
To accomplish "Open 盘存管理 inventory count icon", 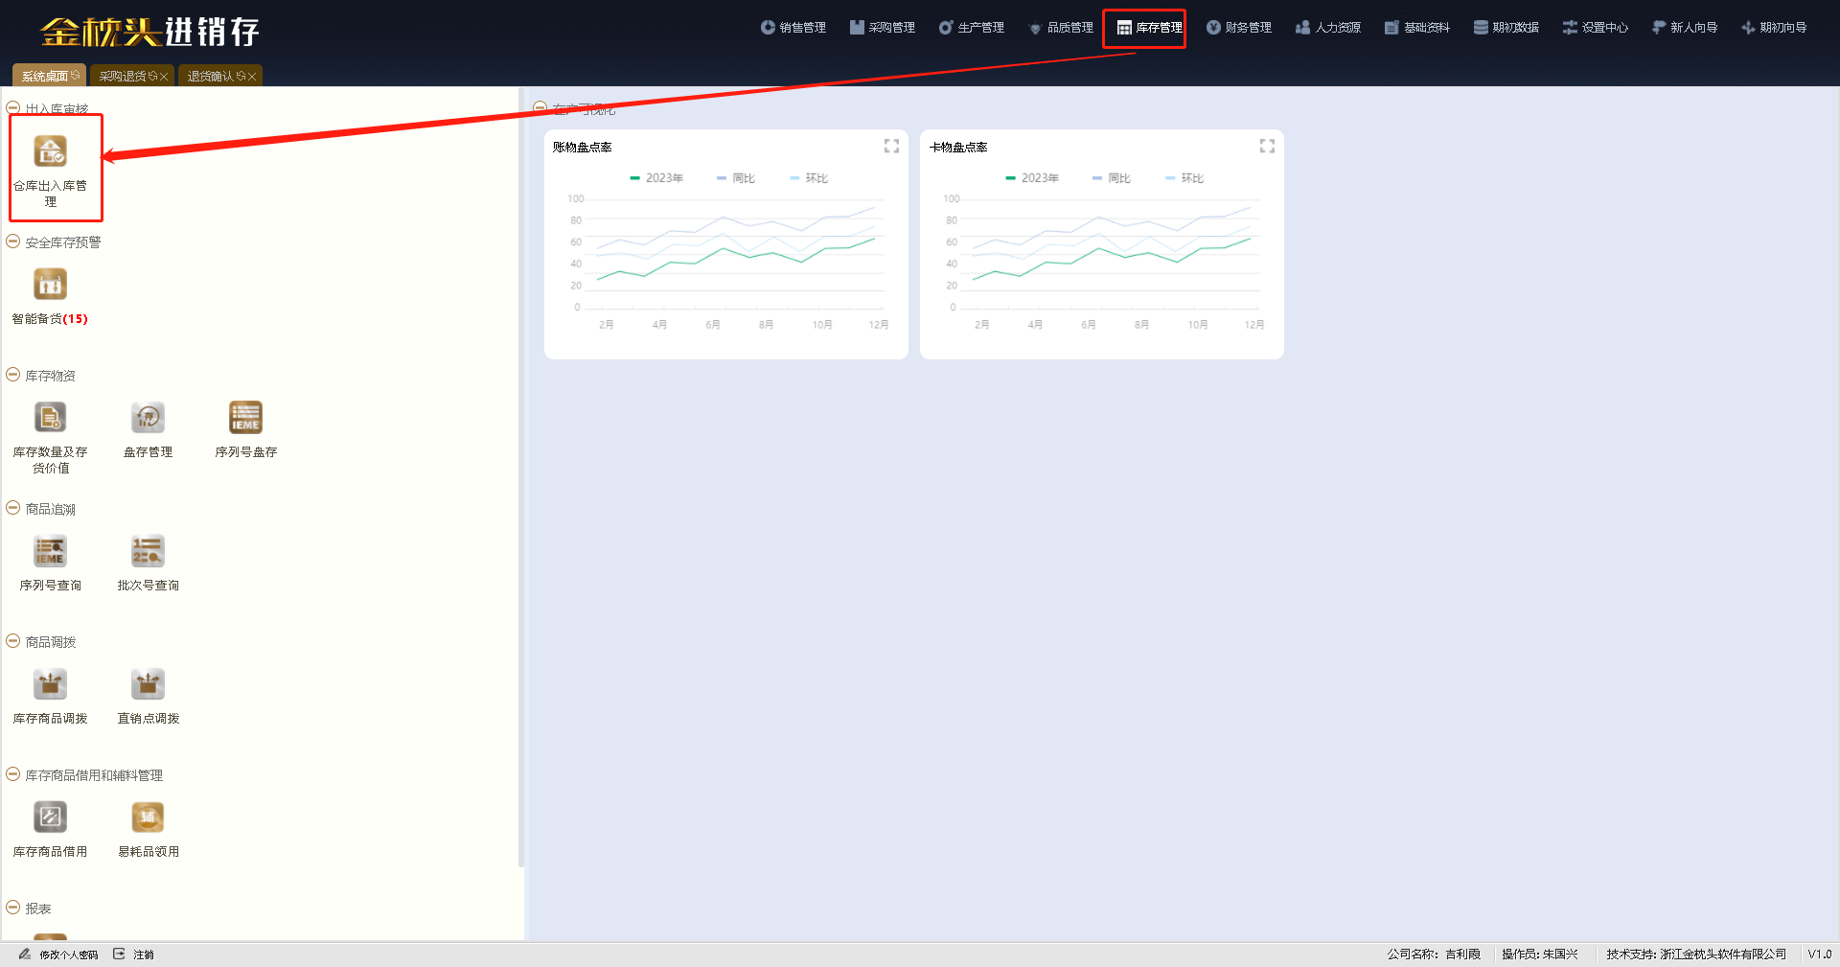I will point(149,418).
